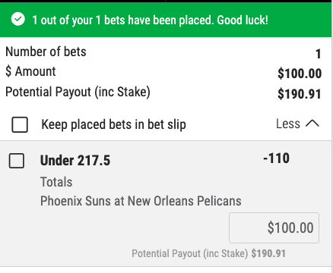
Task: Click the -110 odds value
Action: (x=276, y=158)
